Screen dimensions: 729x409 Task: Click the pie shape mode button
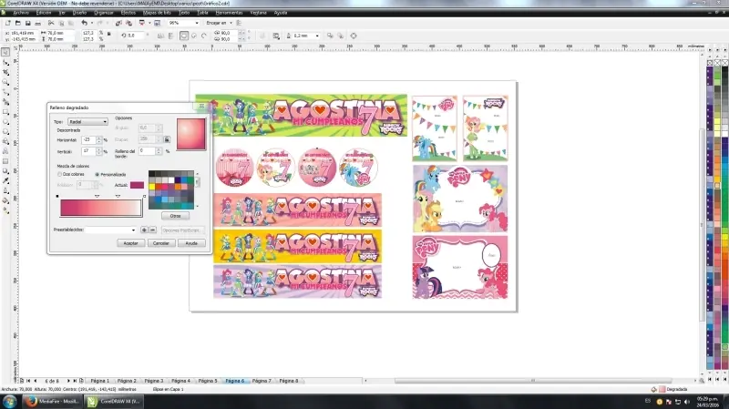click(x=194, y=36)
